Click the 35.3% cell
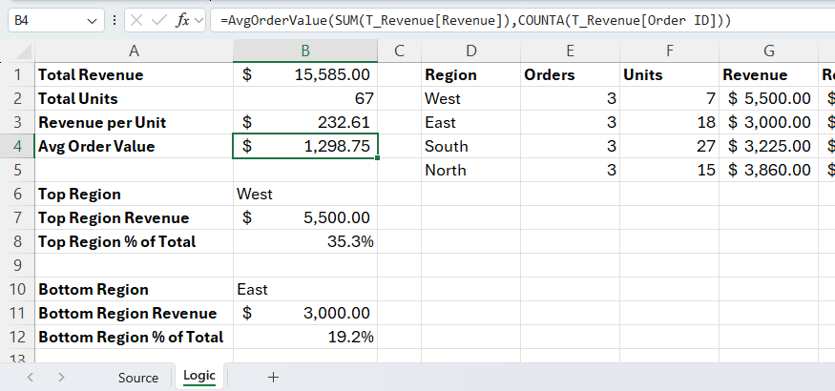 tap(305, 241)
